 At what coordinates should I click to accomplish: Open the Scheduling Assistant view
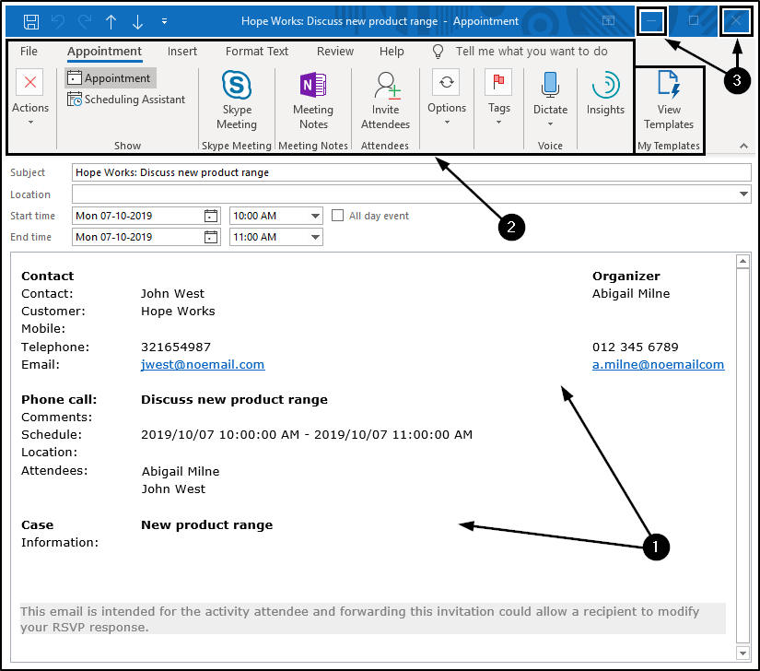click(126, 100)
